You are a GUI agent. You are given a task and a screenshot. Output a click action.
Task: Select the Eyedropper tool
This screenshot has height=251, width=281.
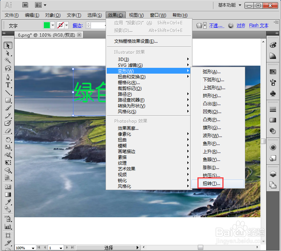8,202
